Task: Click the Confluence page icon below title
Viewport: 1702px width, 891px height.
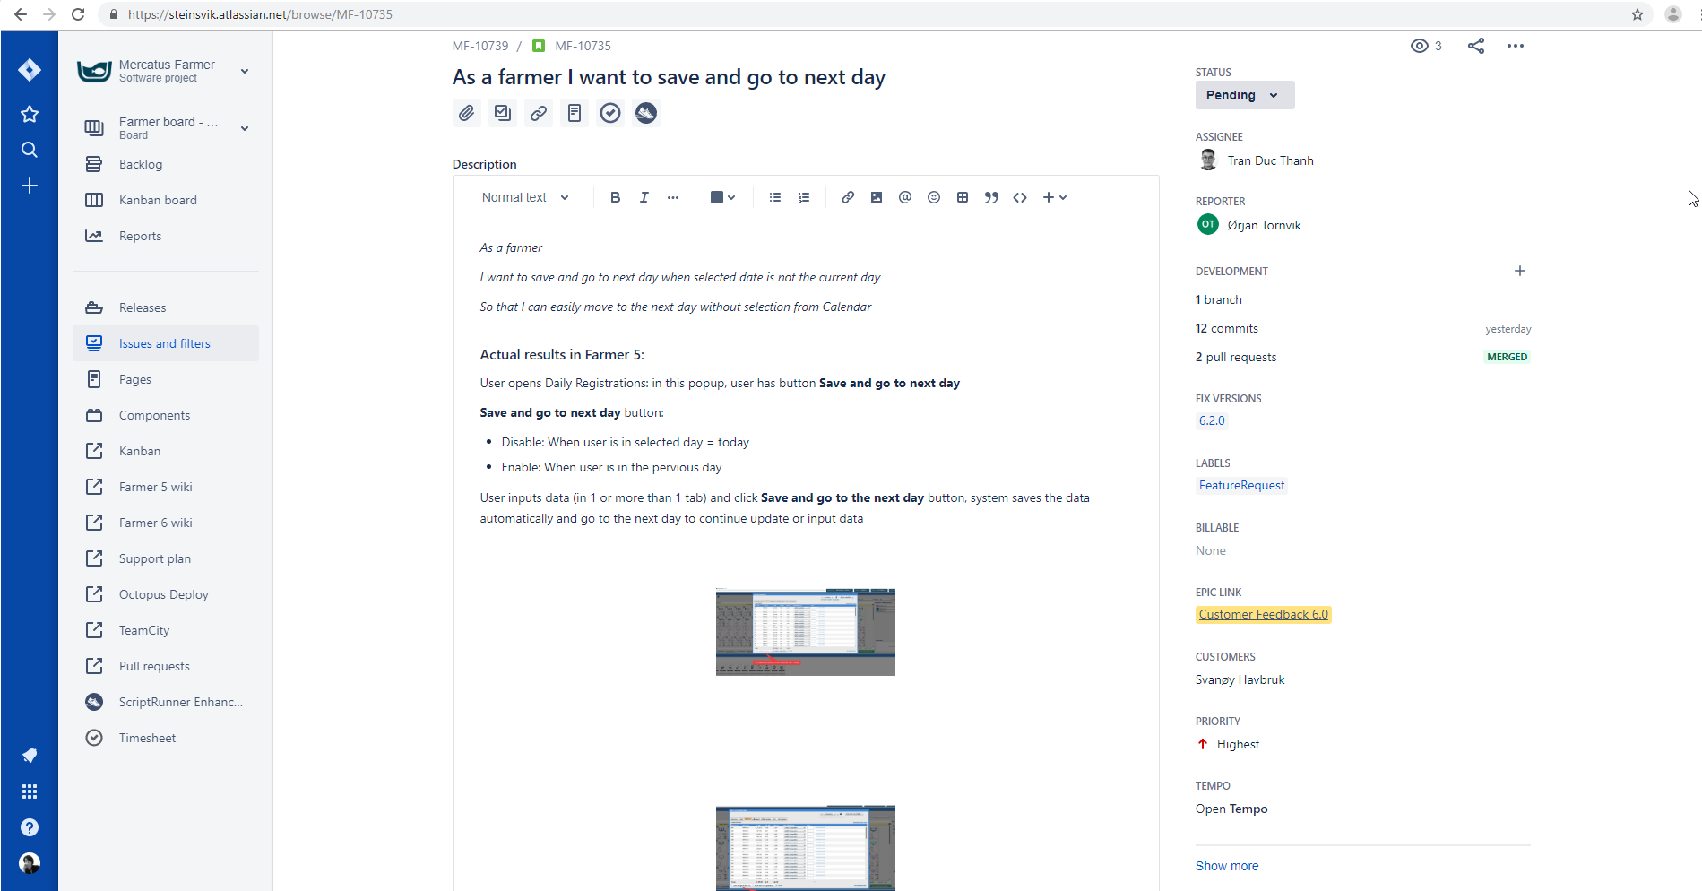Action: (x=575, y=113)
